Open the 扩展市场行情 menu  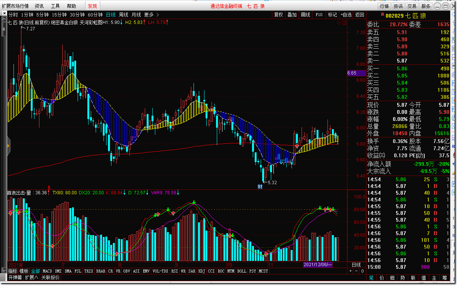(x=15, y=6)
